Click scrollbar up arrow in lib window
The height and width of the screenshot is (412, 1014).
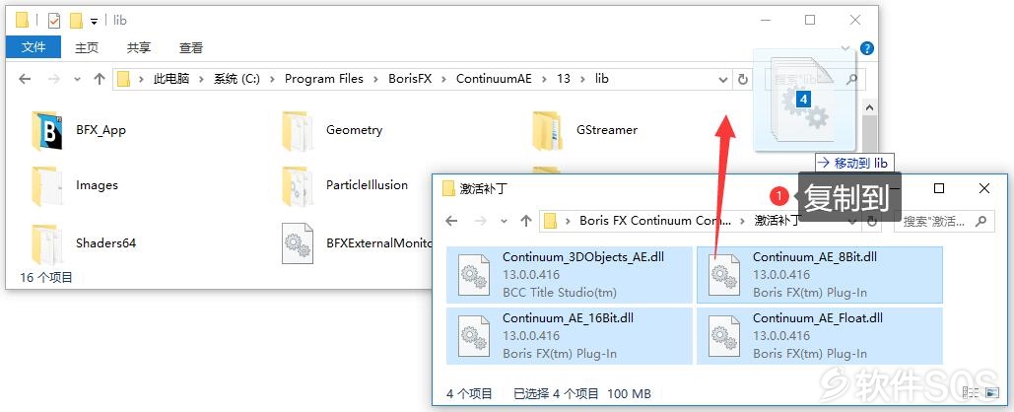[x=870, y=108]
